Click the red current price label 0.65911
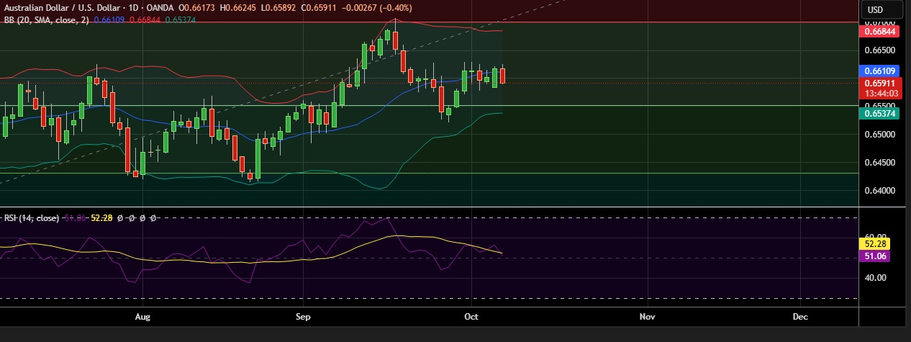 click(879, 83)
